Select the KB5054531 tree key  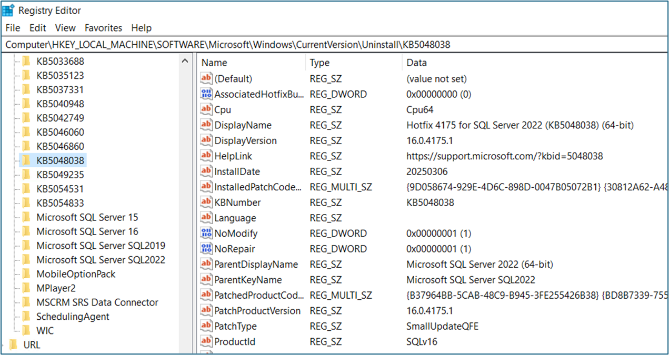60,189
